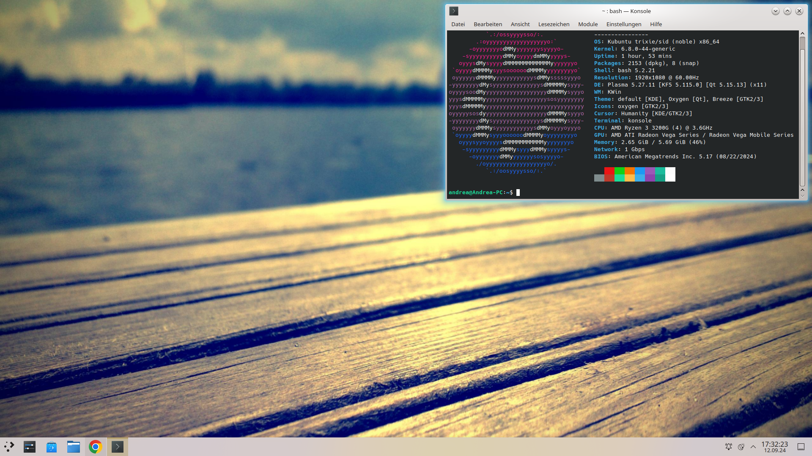The height and width of the screenshot is (456, 812).
Task: Open the Ansicht menu
Action: (520, 24)
